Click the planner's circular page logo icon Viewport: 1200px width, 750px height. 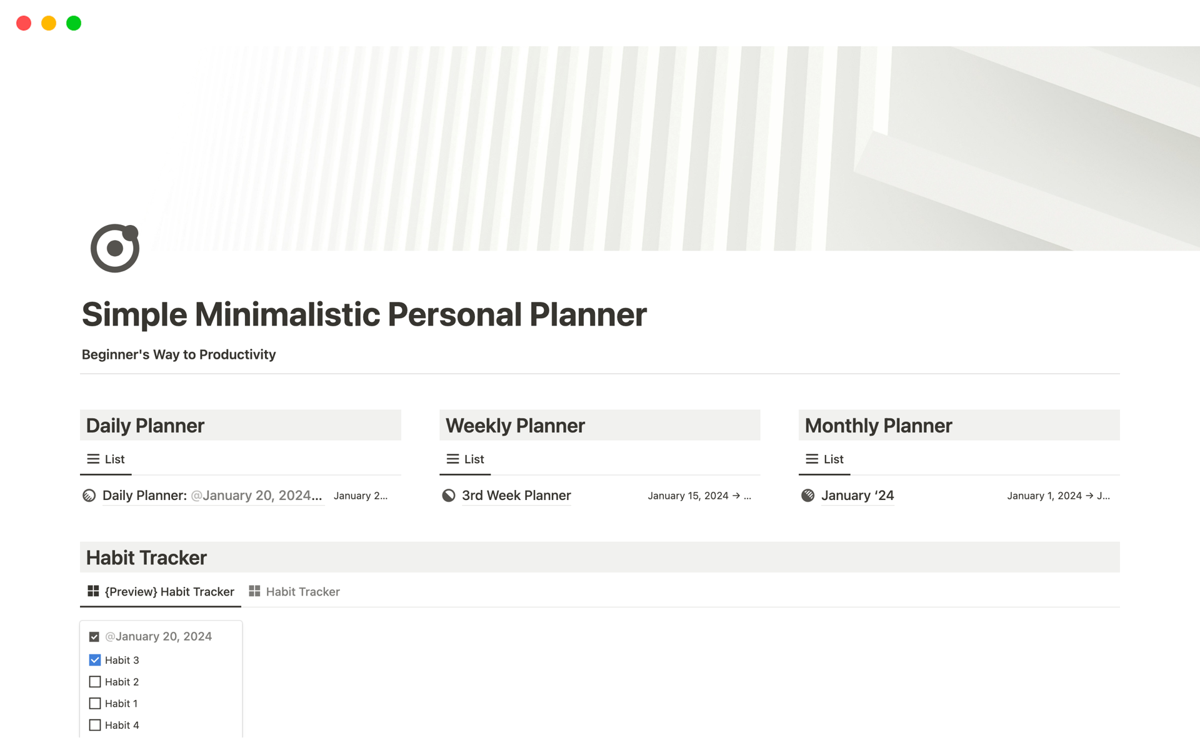coord(115,247)
